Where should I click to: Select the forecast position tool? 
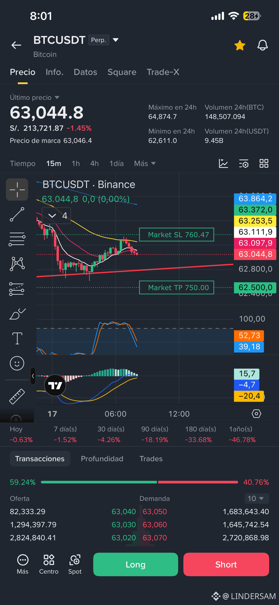point(17,289)
